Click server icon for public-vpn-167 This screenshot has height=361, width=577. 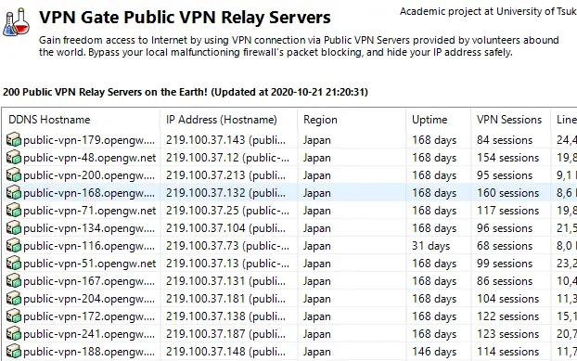[14, 281]
